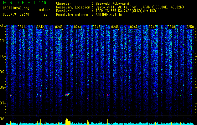Click the bright red meteor echo after 0243

[x=67, y=95]
